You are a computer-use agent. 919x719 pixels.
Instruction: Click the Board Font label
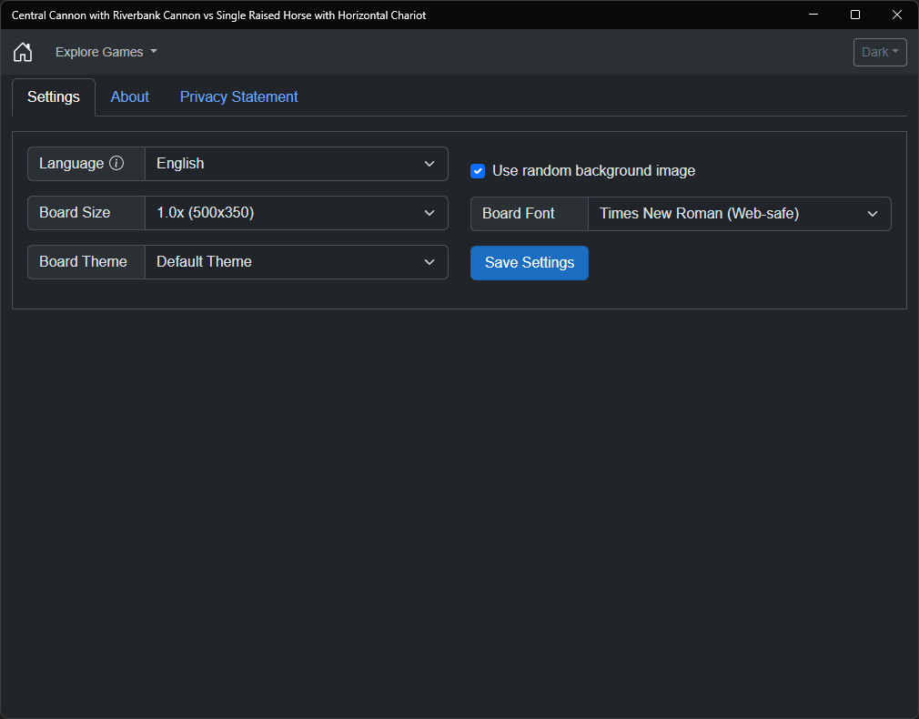coord(518,214)
